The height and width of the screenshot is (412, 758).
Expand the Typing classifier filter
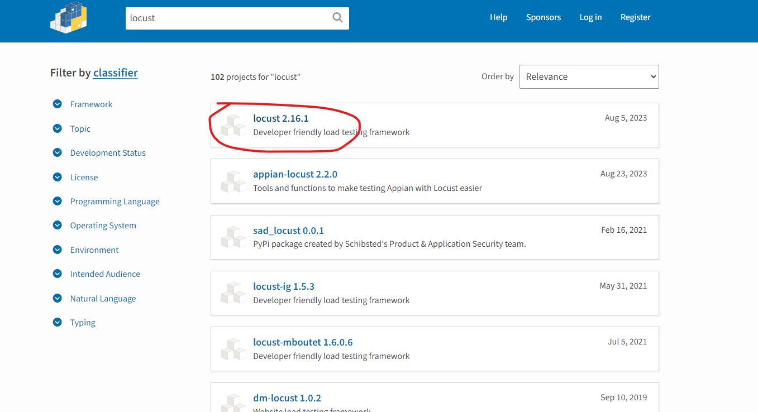83,323
